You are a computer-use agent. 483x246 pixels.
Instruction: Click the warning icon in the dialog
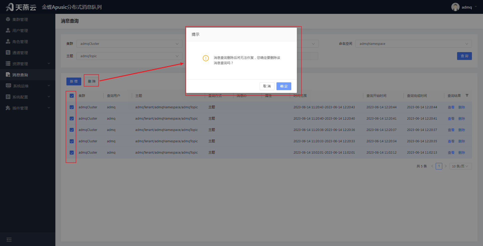[206, 58]
